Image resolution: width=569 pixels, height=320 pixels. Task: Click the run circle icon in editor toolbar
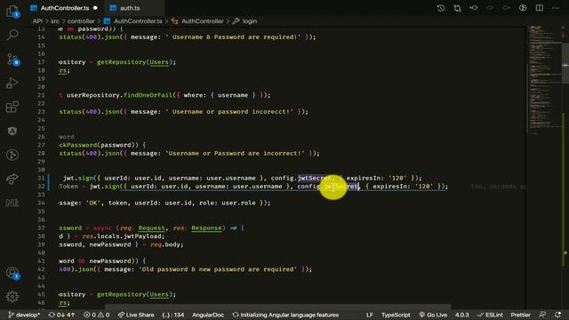click(523, 8)
